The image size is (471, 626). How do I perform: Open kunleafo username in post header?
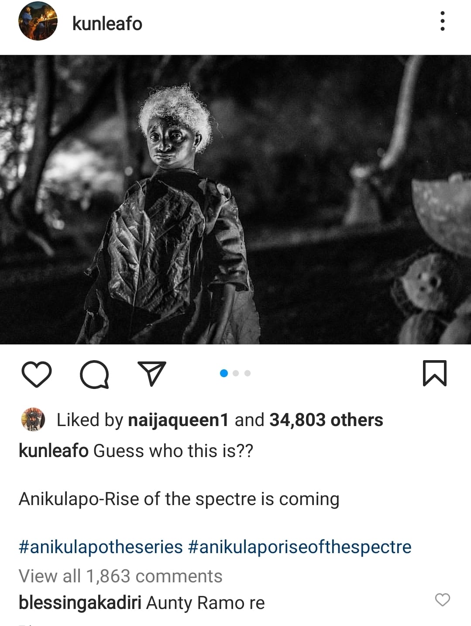(107, 24)
